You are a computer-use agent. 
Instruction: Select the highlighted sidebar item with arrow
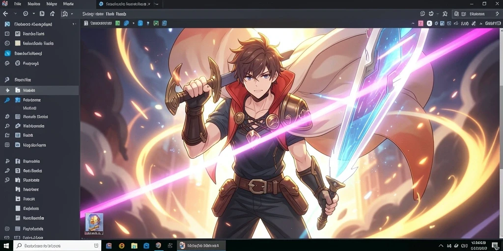pyautogui.click(x=39, y=91)
